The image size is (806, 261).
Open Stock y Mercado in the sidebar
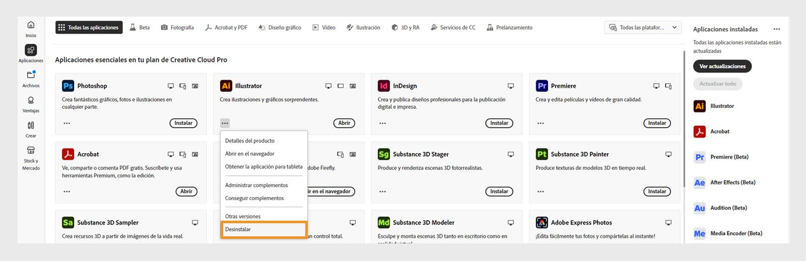(31, 158)
